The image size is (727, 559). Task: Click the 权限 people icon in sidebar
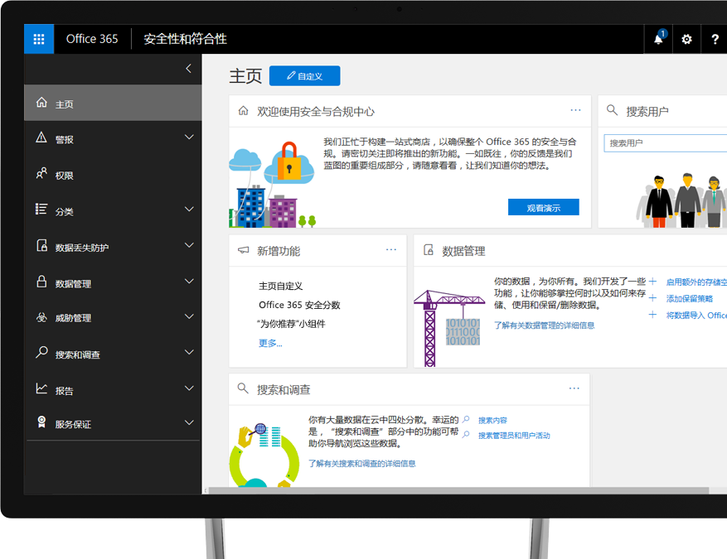click(41, 175)
